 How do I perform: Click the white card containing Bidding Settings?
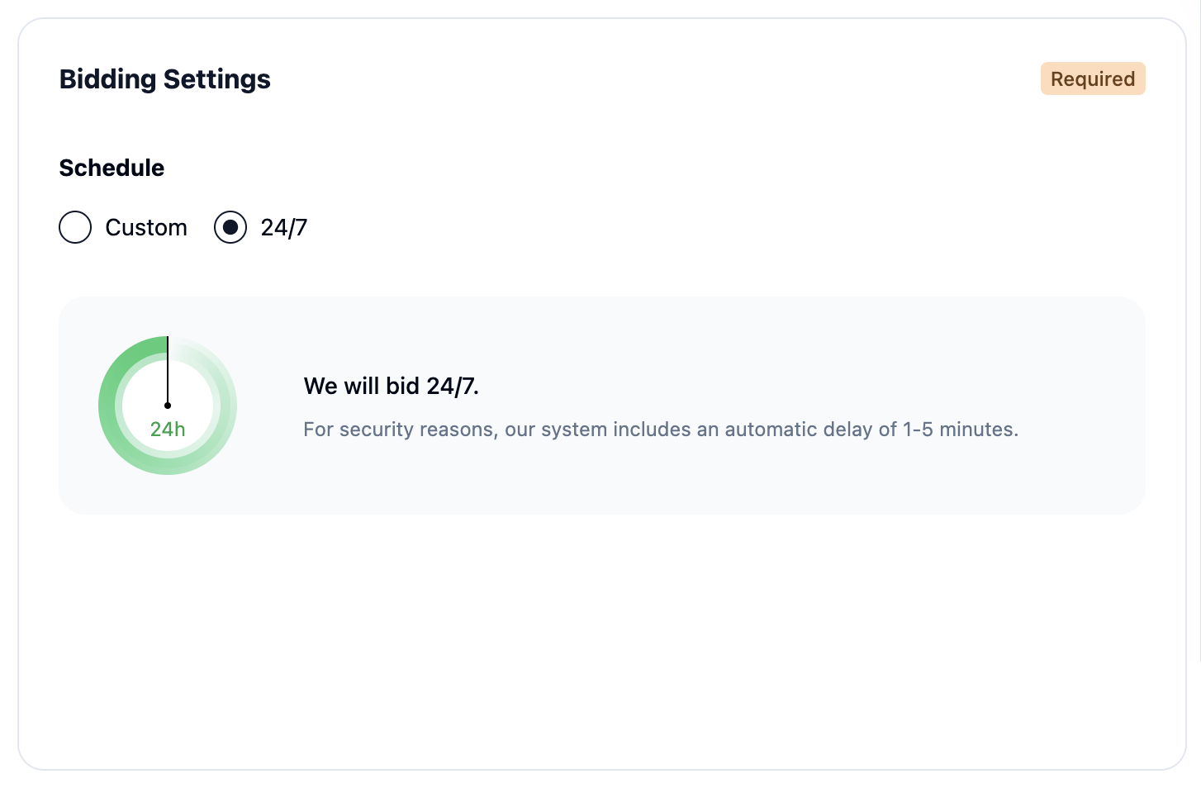pyautogui.click(x=600, y=644)
